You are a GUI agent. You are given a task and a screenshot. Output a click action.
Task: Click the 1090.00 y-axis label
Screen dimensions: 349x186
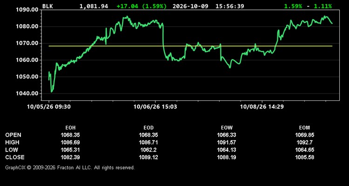tap(26, 10)
